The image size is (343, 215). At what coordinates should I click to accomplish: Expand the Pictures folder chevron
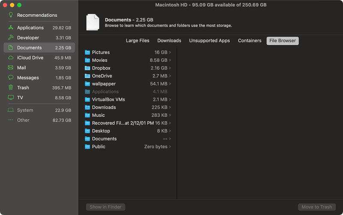tap(170, 52)
